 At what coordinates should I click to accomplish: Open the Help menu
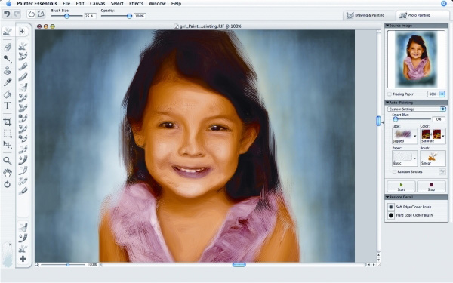tap(176, 4)
